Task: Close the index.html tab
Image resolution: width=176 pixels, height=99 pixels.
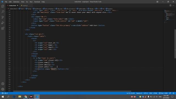Action: click(x=18, y=5)
